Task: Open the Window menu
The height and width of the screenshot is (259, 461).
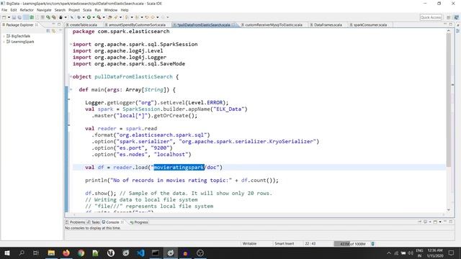Action: 110,10
